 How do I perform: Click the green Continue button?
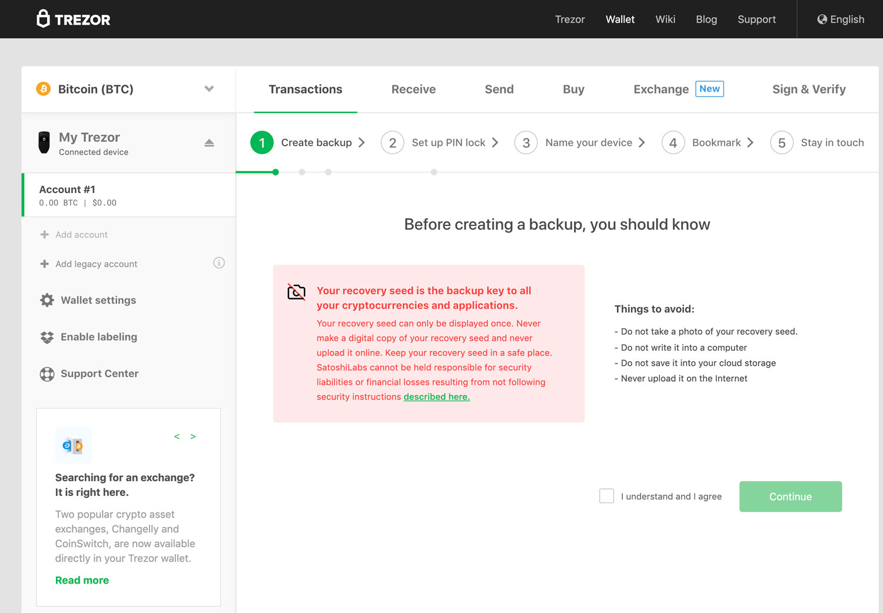point(791,497)
